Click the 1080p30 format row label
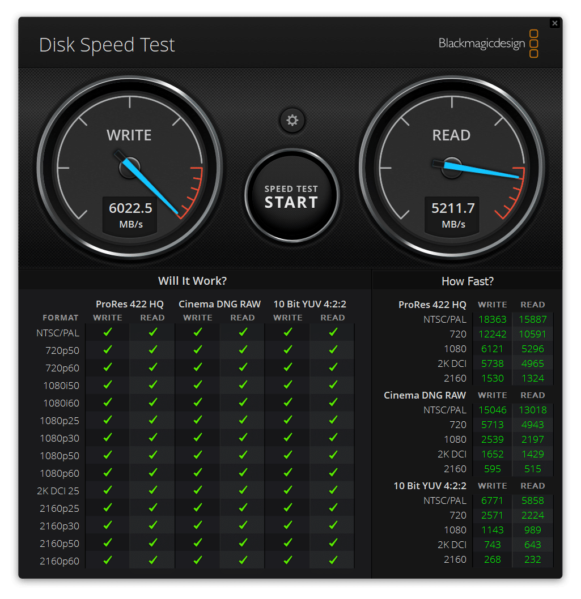 [x=60, y=438]
